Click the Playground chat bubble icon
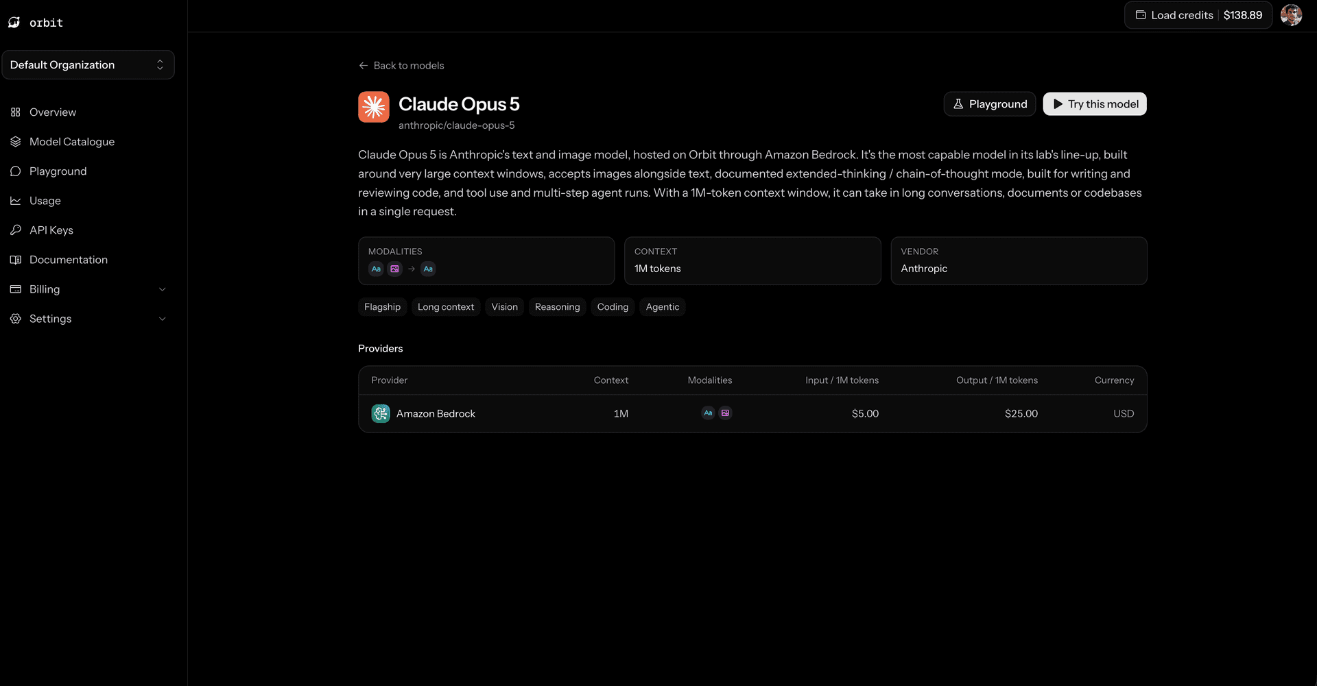 (16, 171)
